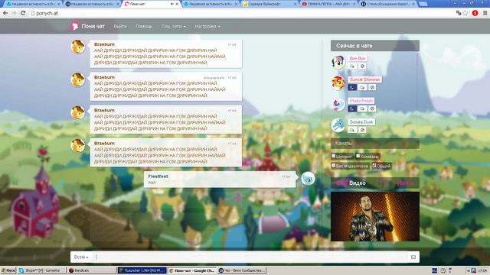The width and height of the screenshot is (490, 275).
Task: Click the убрать link to hide video
Action: tap(405, 183)
